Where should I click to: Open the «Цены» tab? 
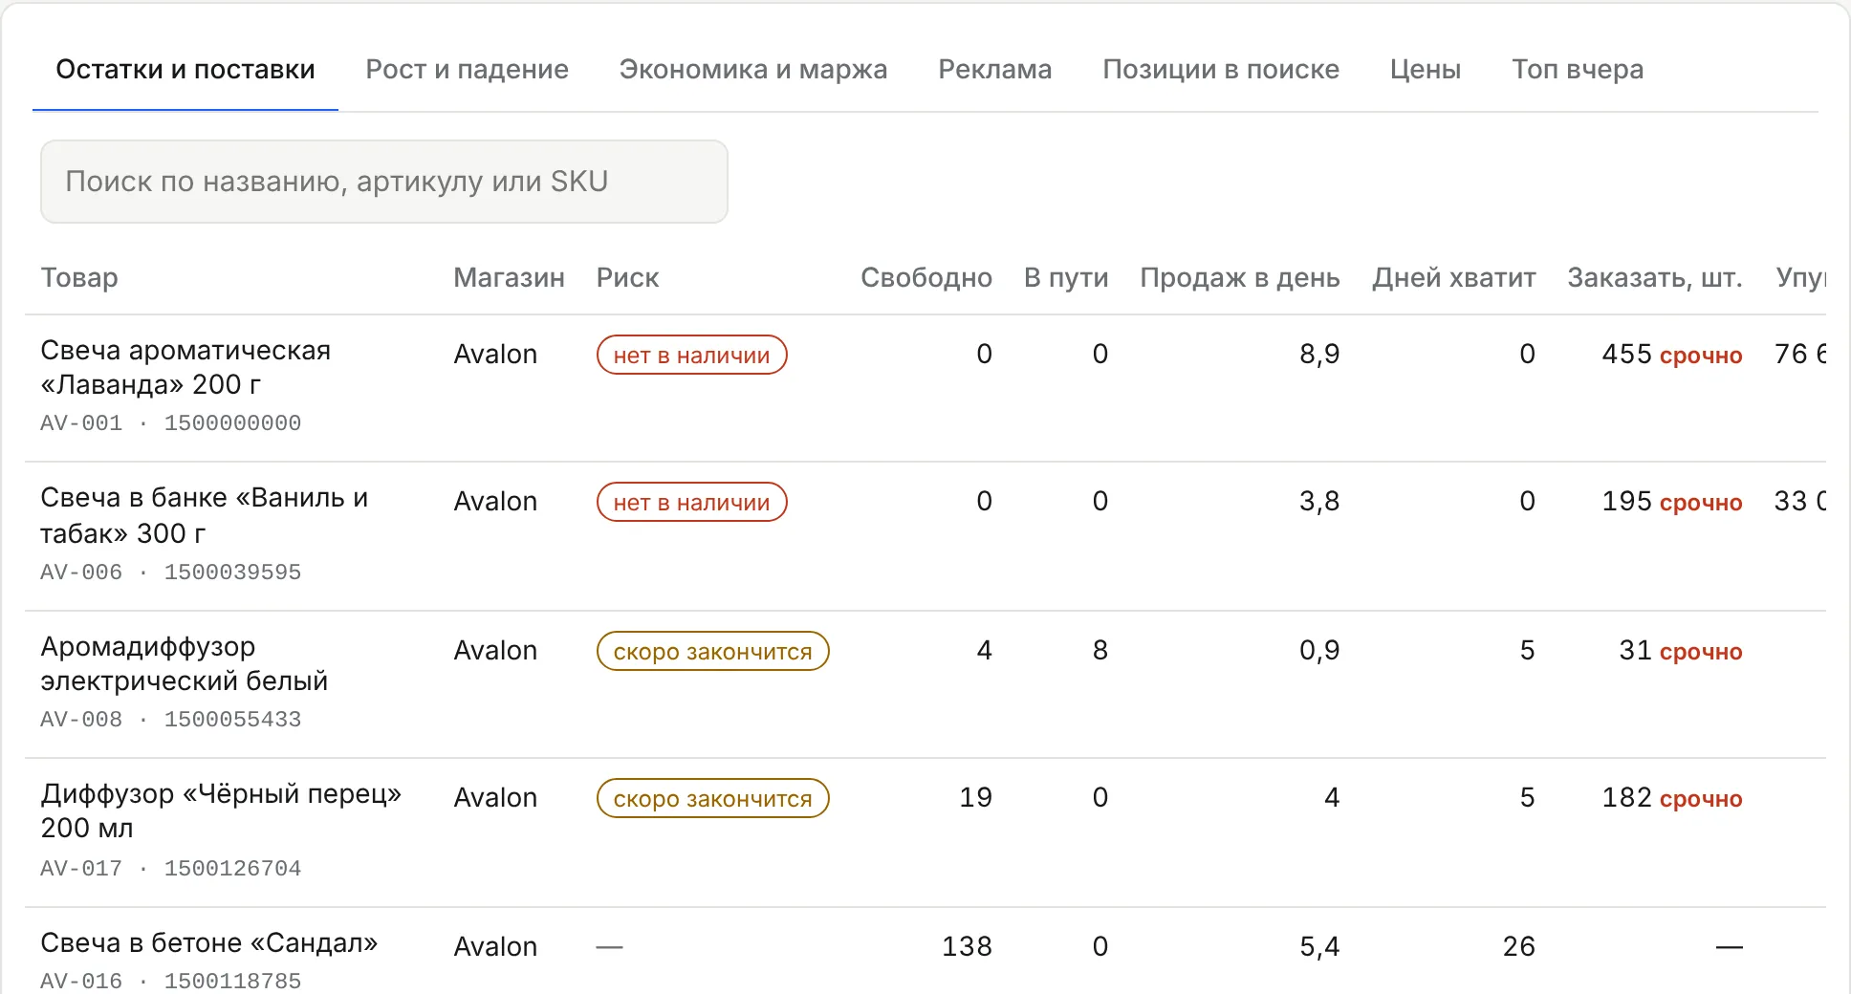[1426, 70]
